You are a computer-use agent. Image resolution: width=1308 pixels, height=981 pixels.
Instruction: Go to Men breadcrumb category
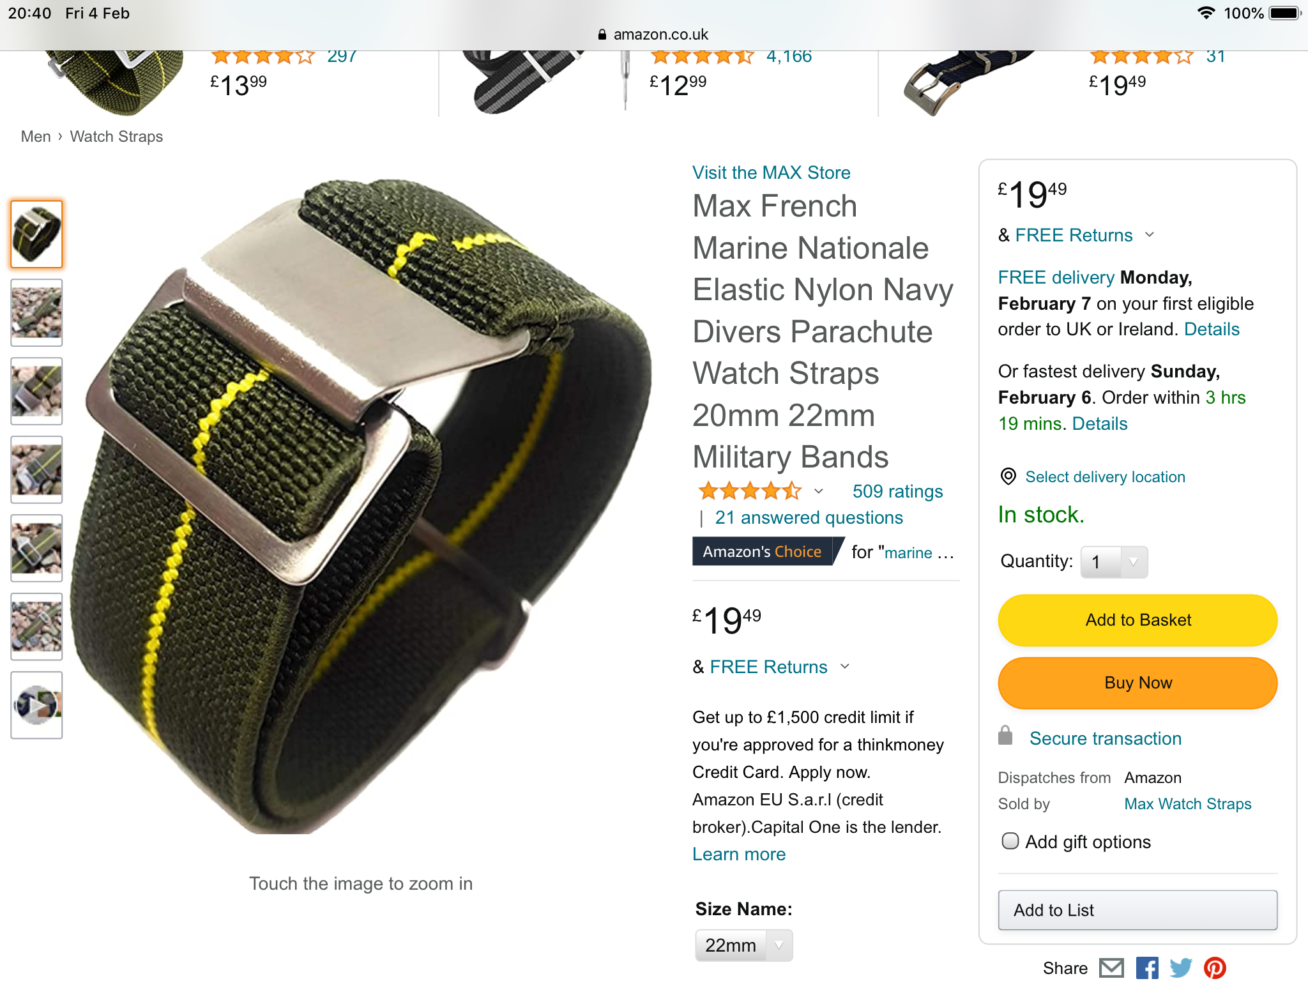(x=36, y=137)
